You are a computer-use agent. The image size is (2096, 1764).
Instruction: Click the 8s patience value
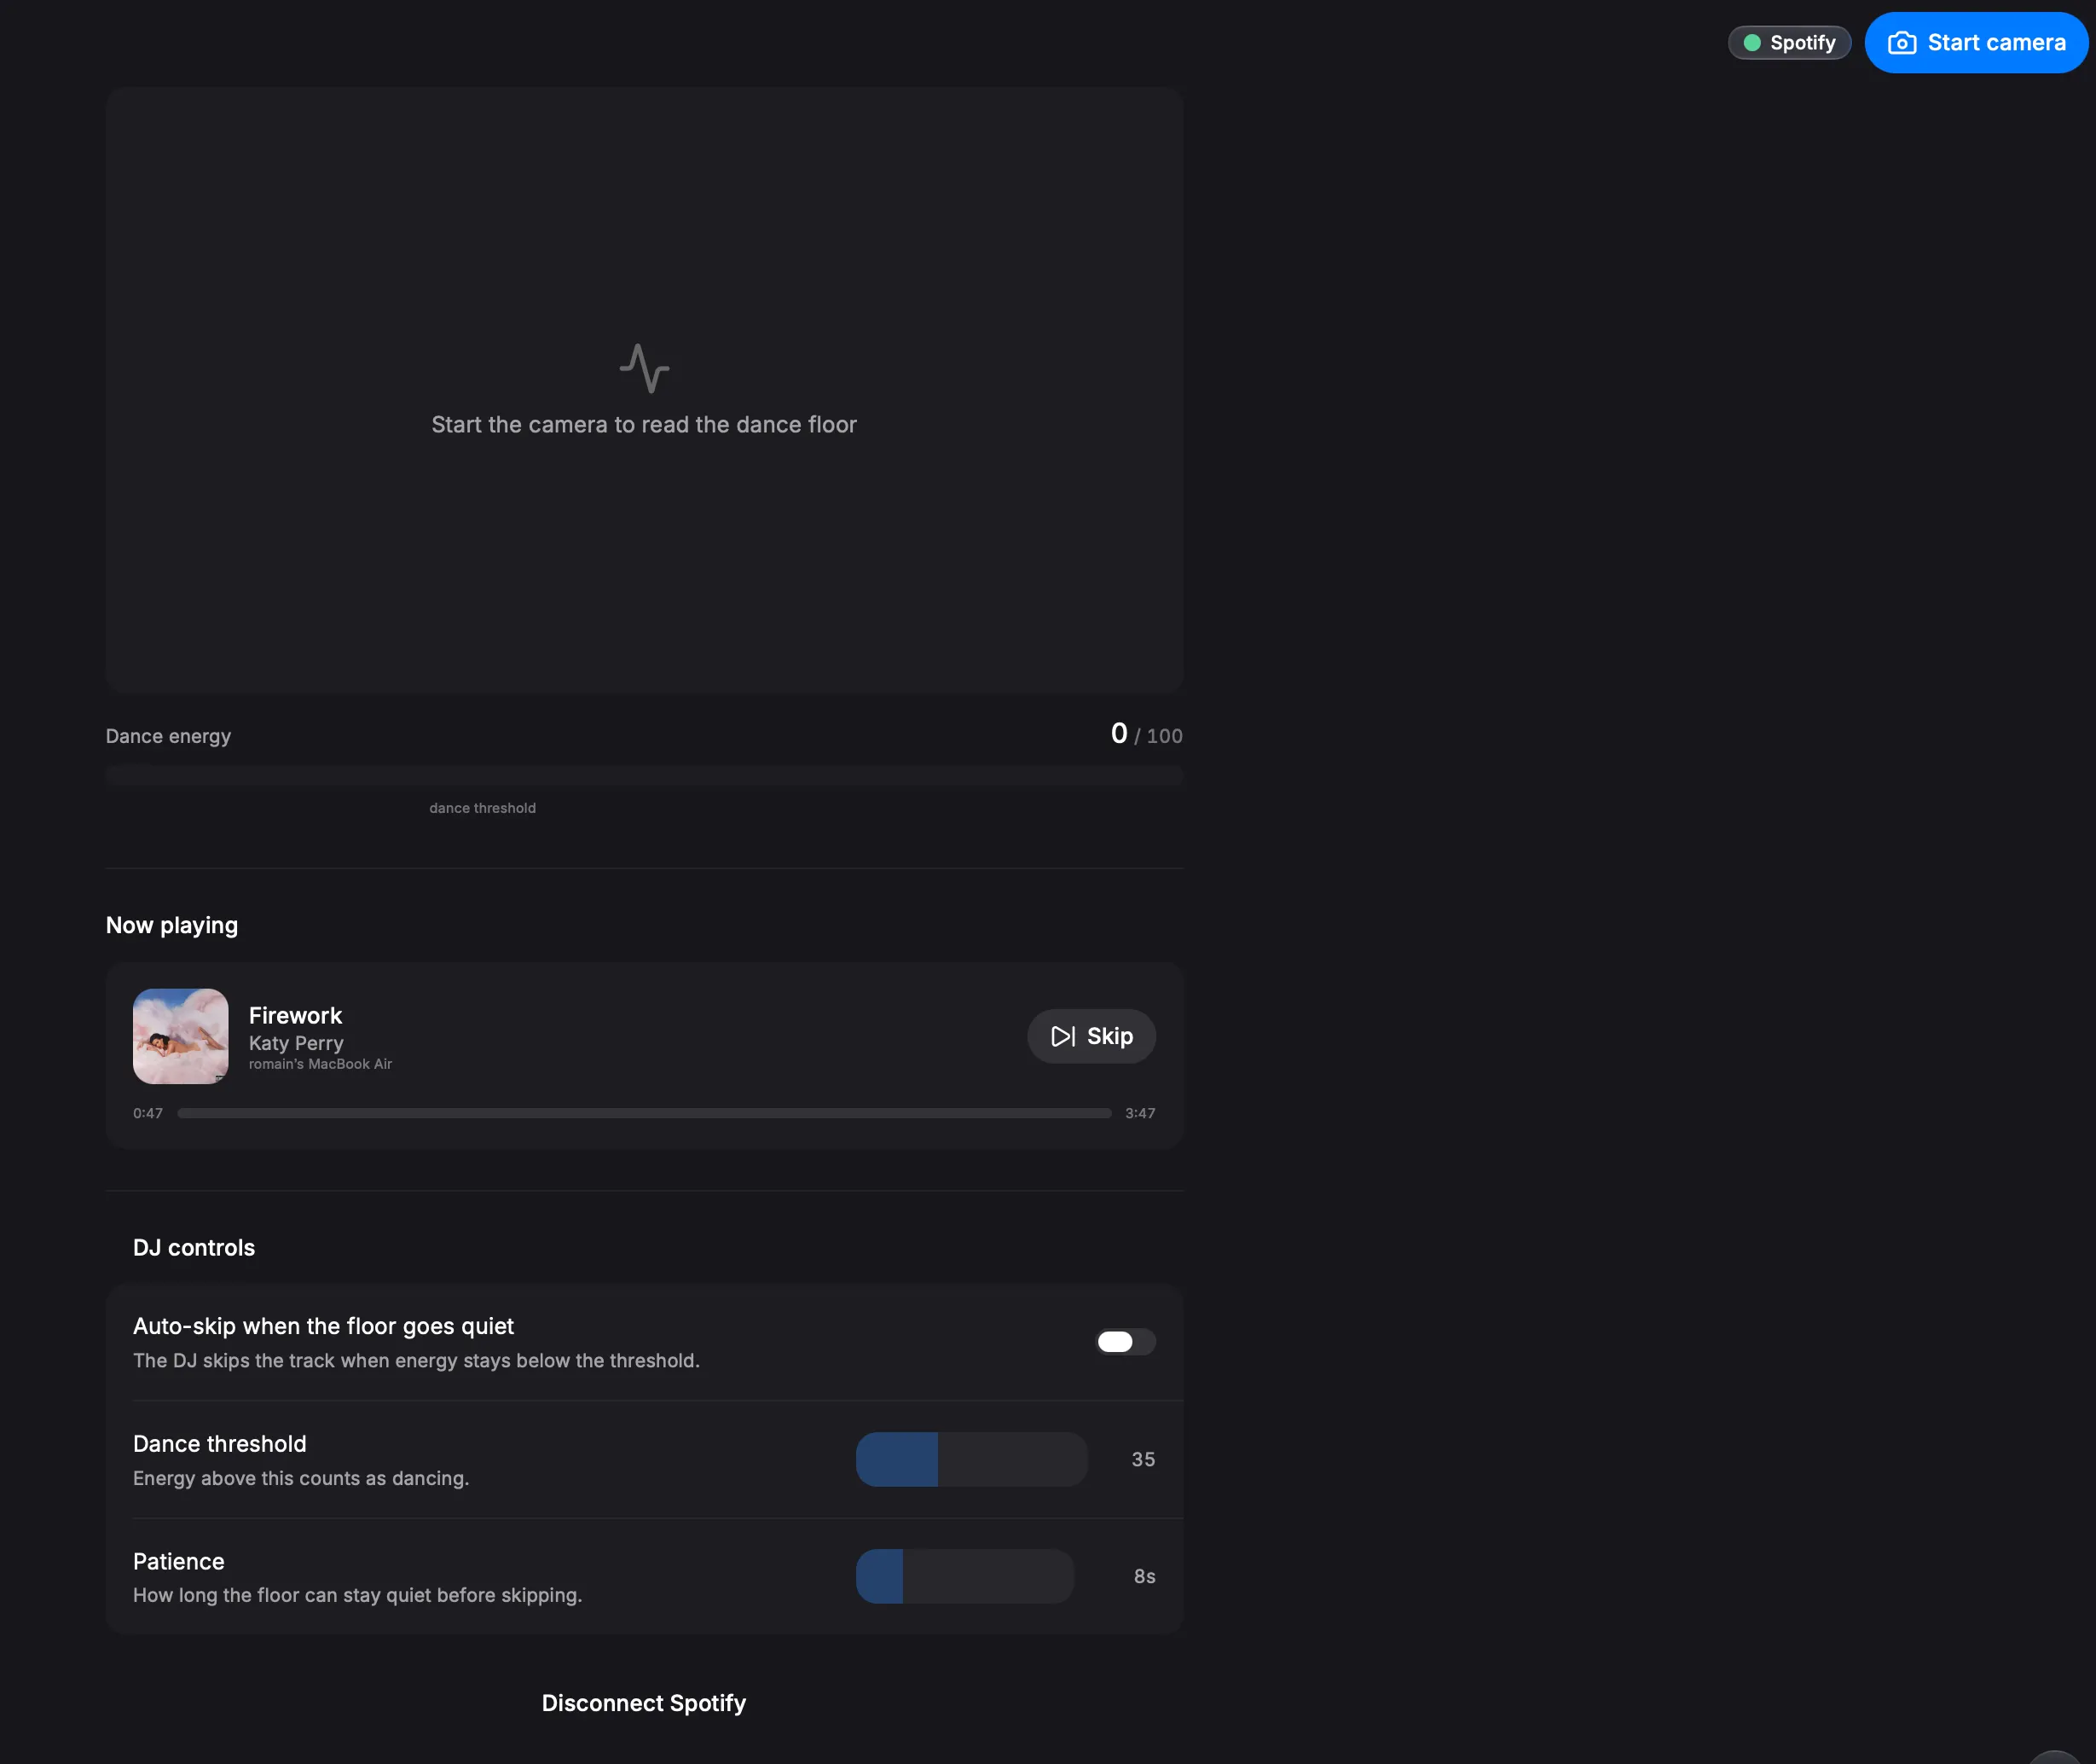click(x=1144, y=1576)
